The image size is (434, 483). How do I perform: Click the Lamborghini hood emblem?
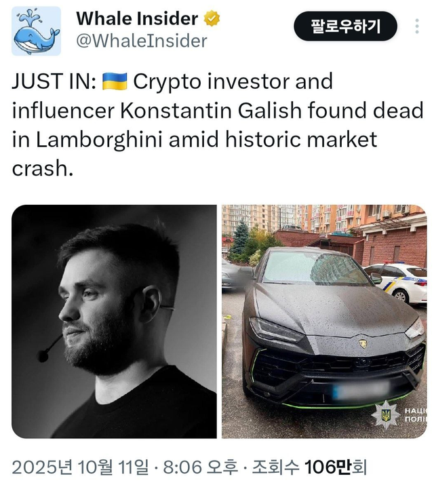363,344
